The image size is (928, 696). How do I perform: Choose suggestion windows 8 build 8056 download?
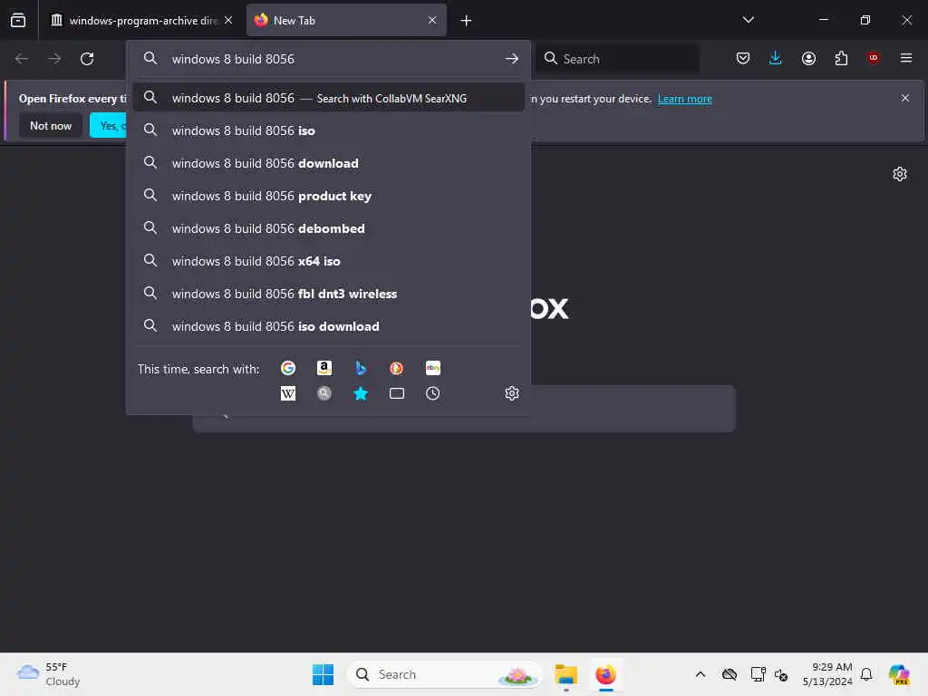pos(328,163)
